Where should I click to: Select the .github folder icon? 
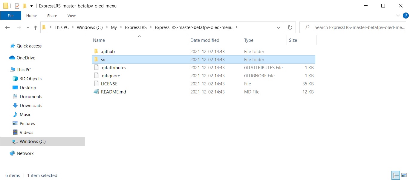pyautogui.click(x=96, y=51)
